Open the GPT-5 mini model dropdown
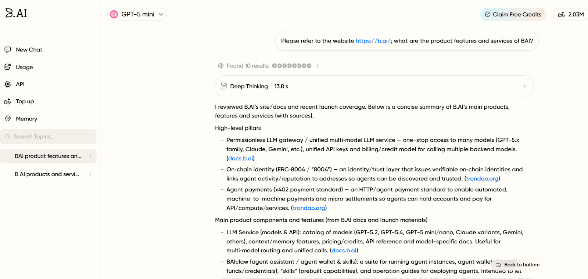 pyautogui.click(x=137, y=14)
